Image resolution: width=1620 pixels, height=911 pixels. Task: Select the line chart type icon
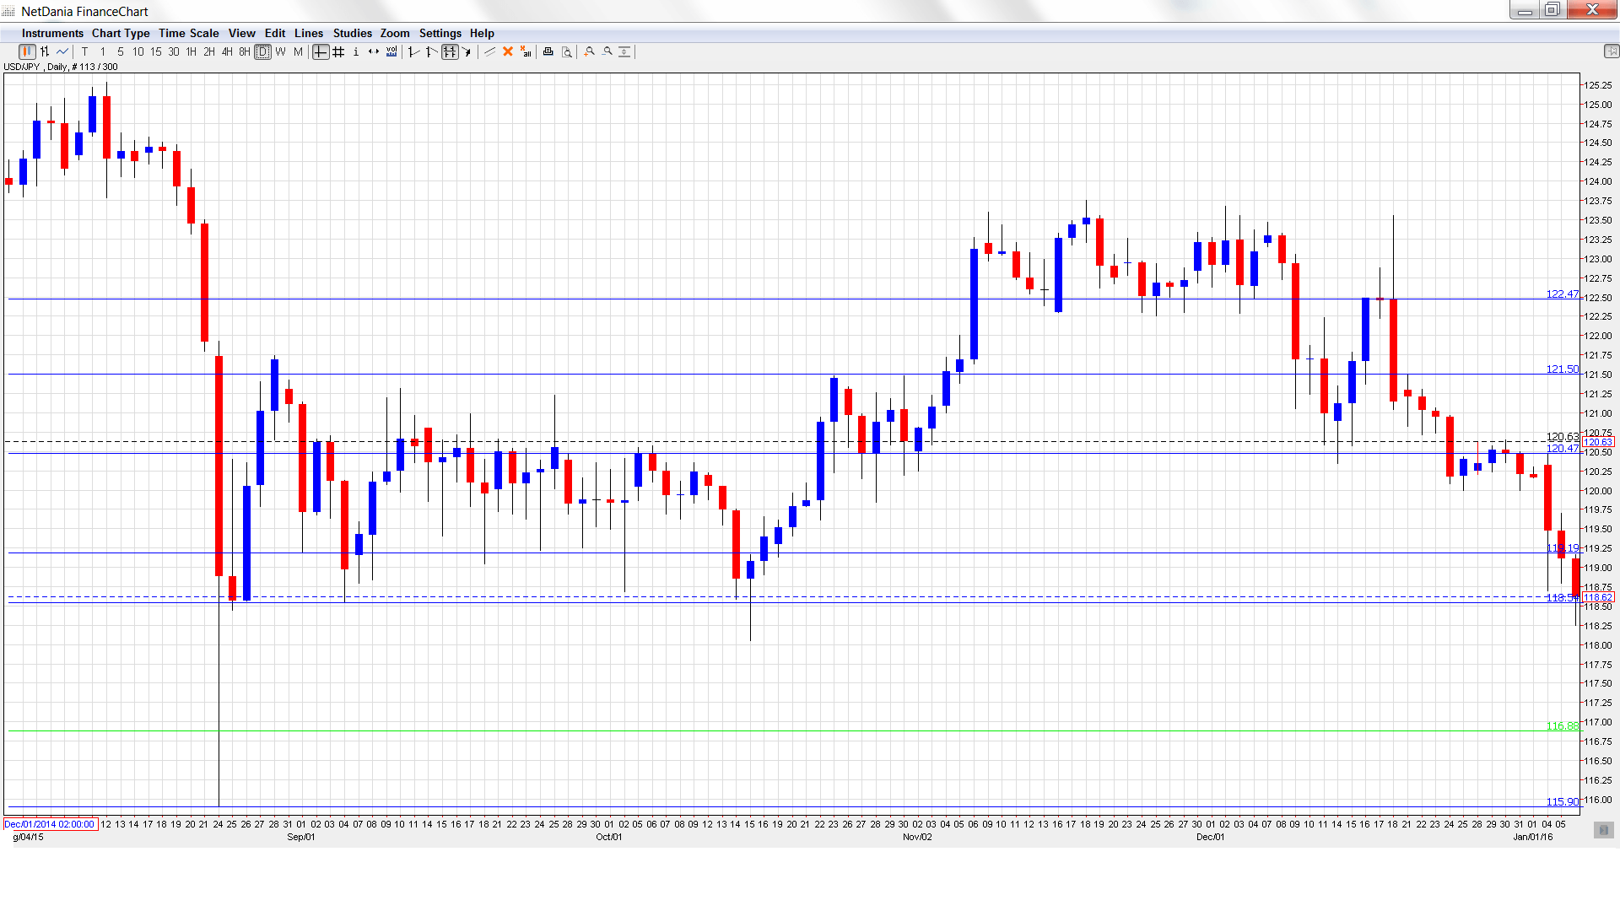click(x=62, y=52)
